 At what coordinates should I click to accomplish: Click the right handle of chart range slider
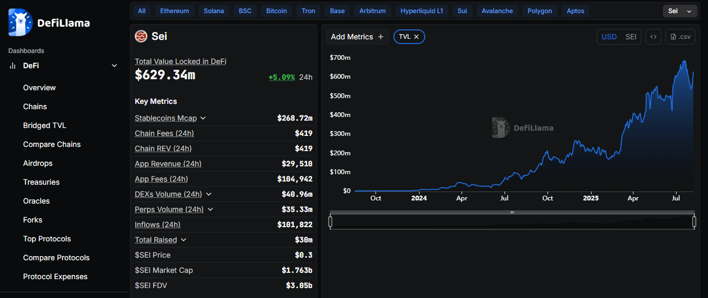click(694, 222)
